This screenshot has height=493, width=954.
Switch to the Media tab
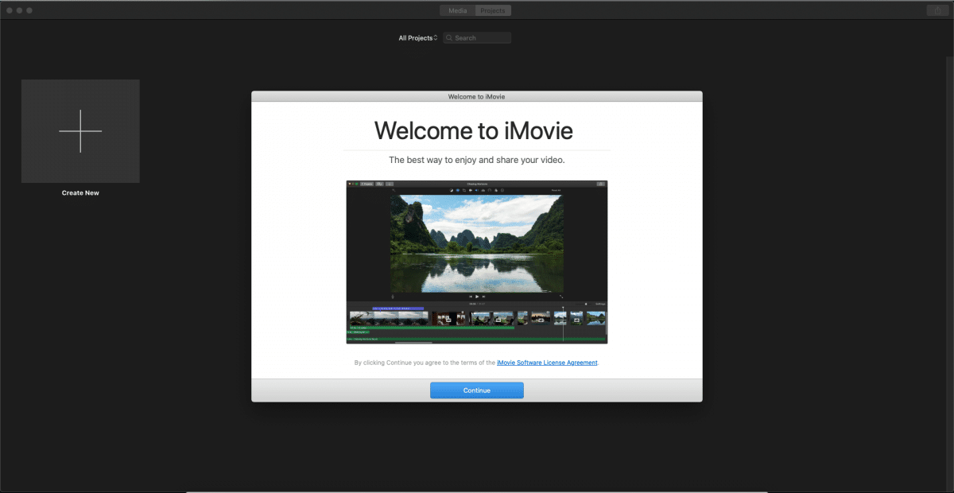coord(457,10)
